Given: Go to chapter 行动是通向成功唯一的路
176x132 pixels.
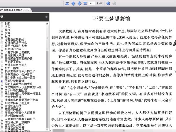Looking at the screenshot, I should pos(20,78).
